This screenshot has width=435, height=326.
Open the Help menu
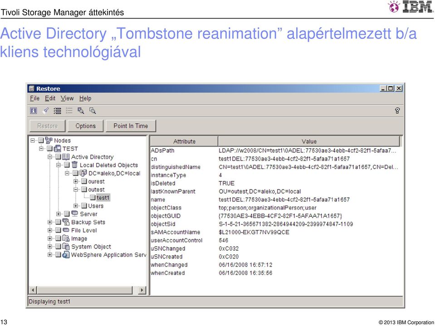click(85, 98)
